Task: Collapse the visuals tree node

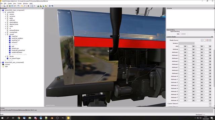Action: click(5, 34)
